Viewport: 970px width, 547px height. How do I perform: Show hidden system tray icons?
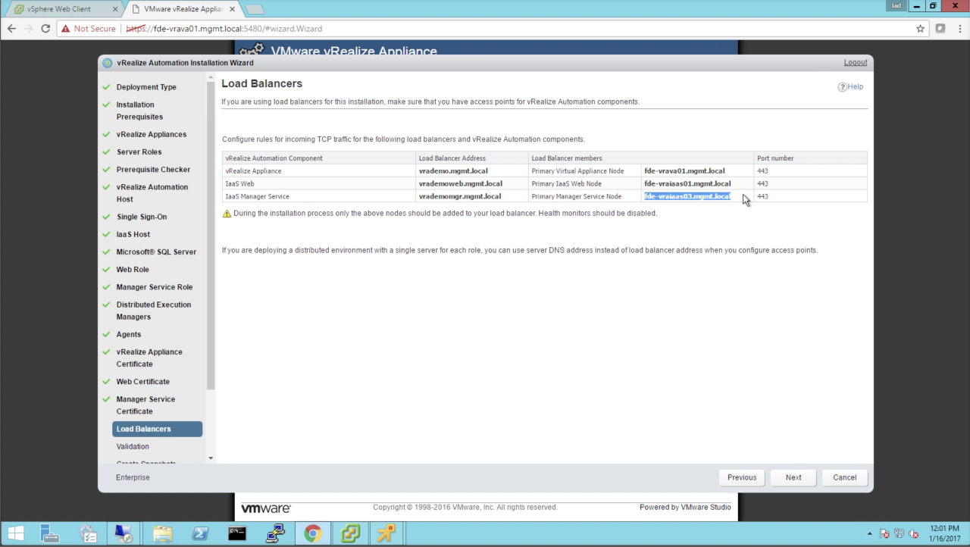(869, 534)
